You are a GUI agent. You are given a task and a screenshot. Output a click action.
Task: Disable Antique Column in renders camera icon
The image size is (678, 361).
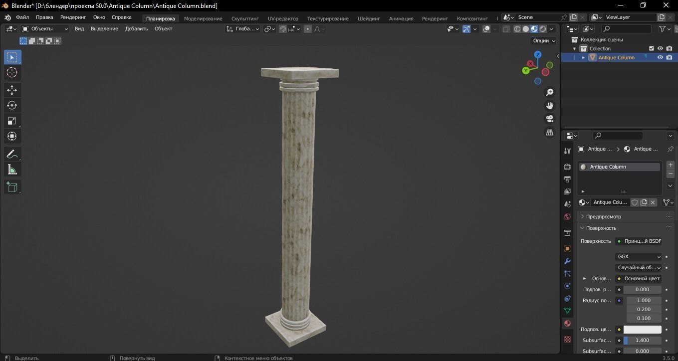pos(670,57)
